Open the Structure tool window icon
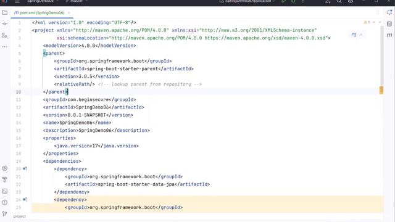This screenshot has width=395, height=222. pos(4,35)
